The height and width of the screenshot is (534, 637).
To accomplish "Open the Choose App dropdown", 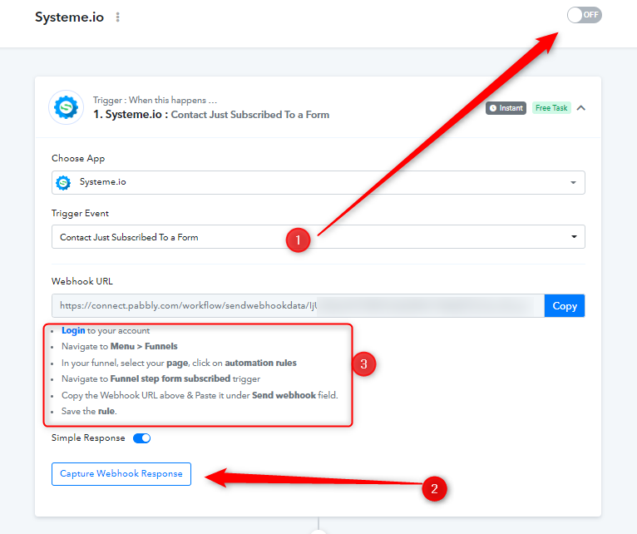I will coord(318,182).
